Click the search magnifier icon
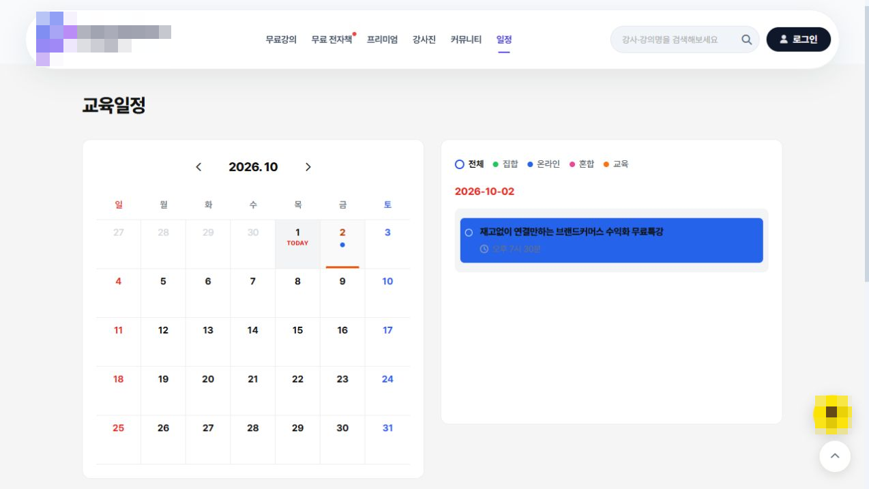This screenshot has width=869, height=489. click(747, 40)
